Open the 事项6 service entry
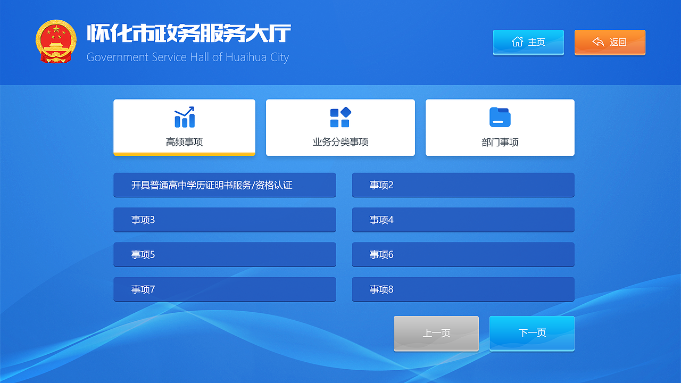 [463, 254]
